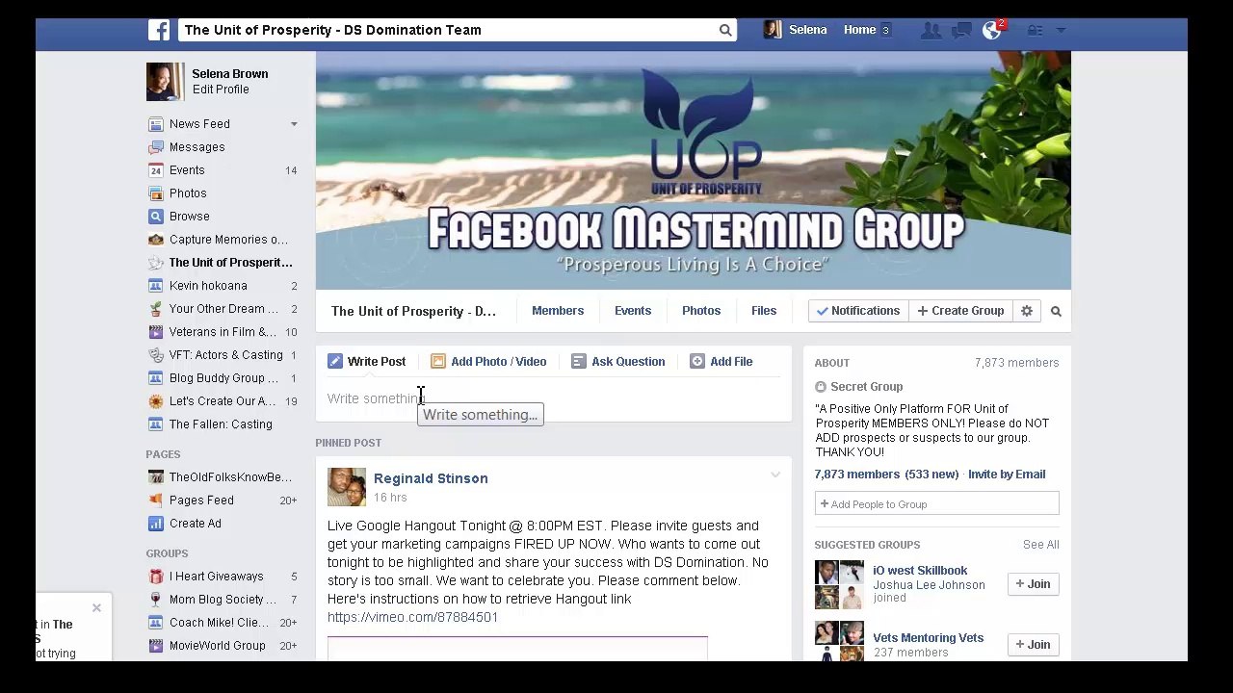Click Create Ad icon
This screenshot has height=693, width=1233.
coord(155,524)
